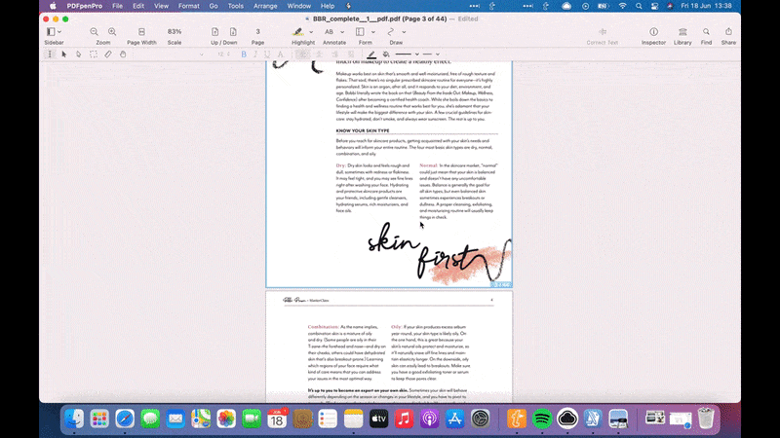Click the 83% Scale field
The height and width of the screenshot is (438, 780).
click(x=175, y=32)
